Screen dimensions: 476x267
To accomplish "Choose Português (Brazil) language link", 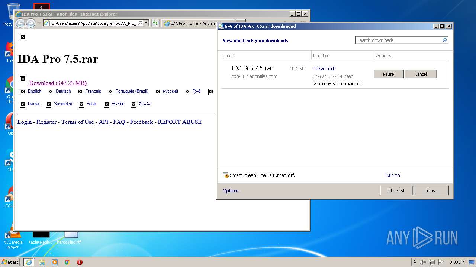I will tap(132, 91).
